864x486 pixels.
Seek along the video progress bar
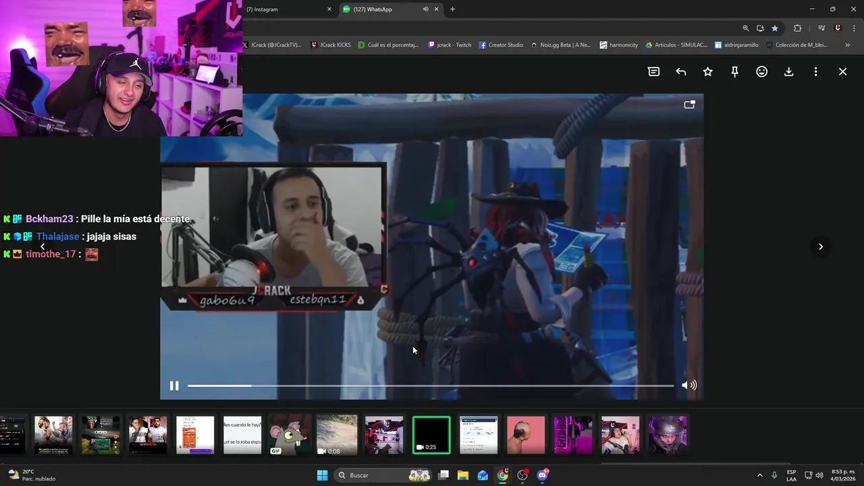click(x=431, y=385)
